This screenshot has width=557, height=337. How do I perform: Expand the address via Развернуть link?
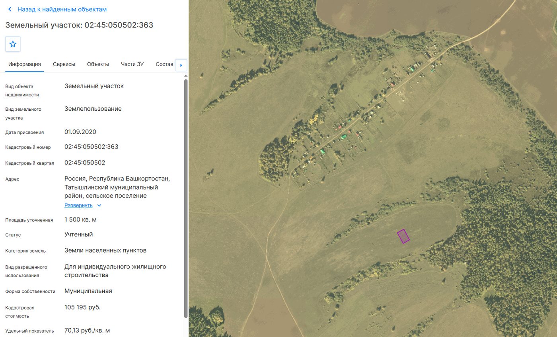pyautogui.click(x=78, y=206)
